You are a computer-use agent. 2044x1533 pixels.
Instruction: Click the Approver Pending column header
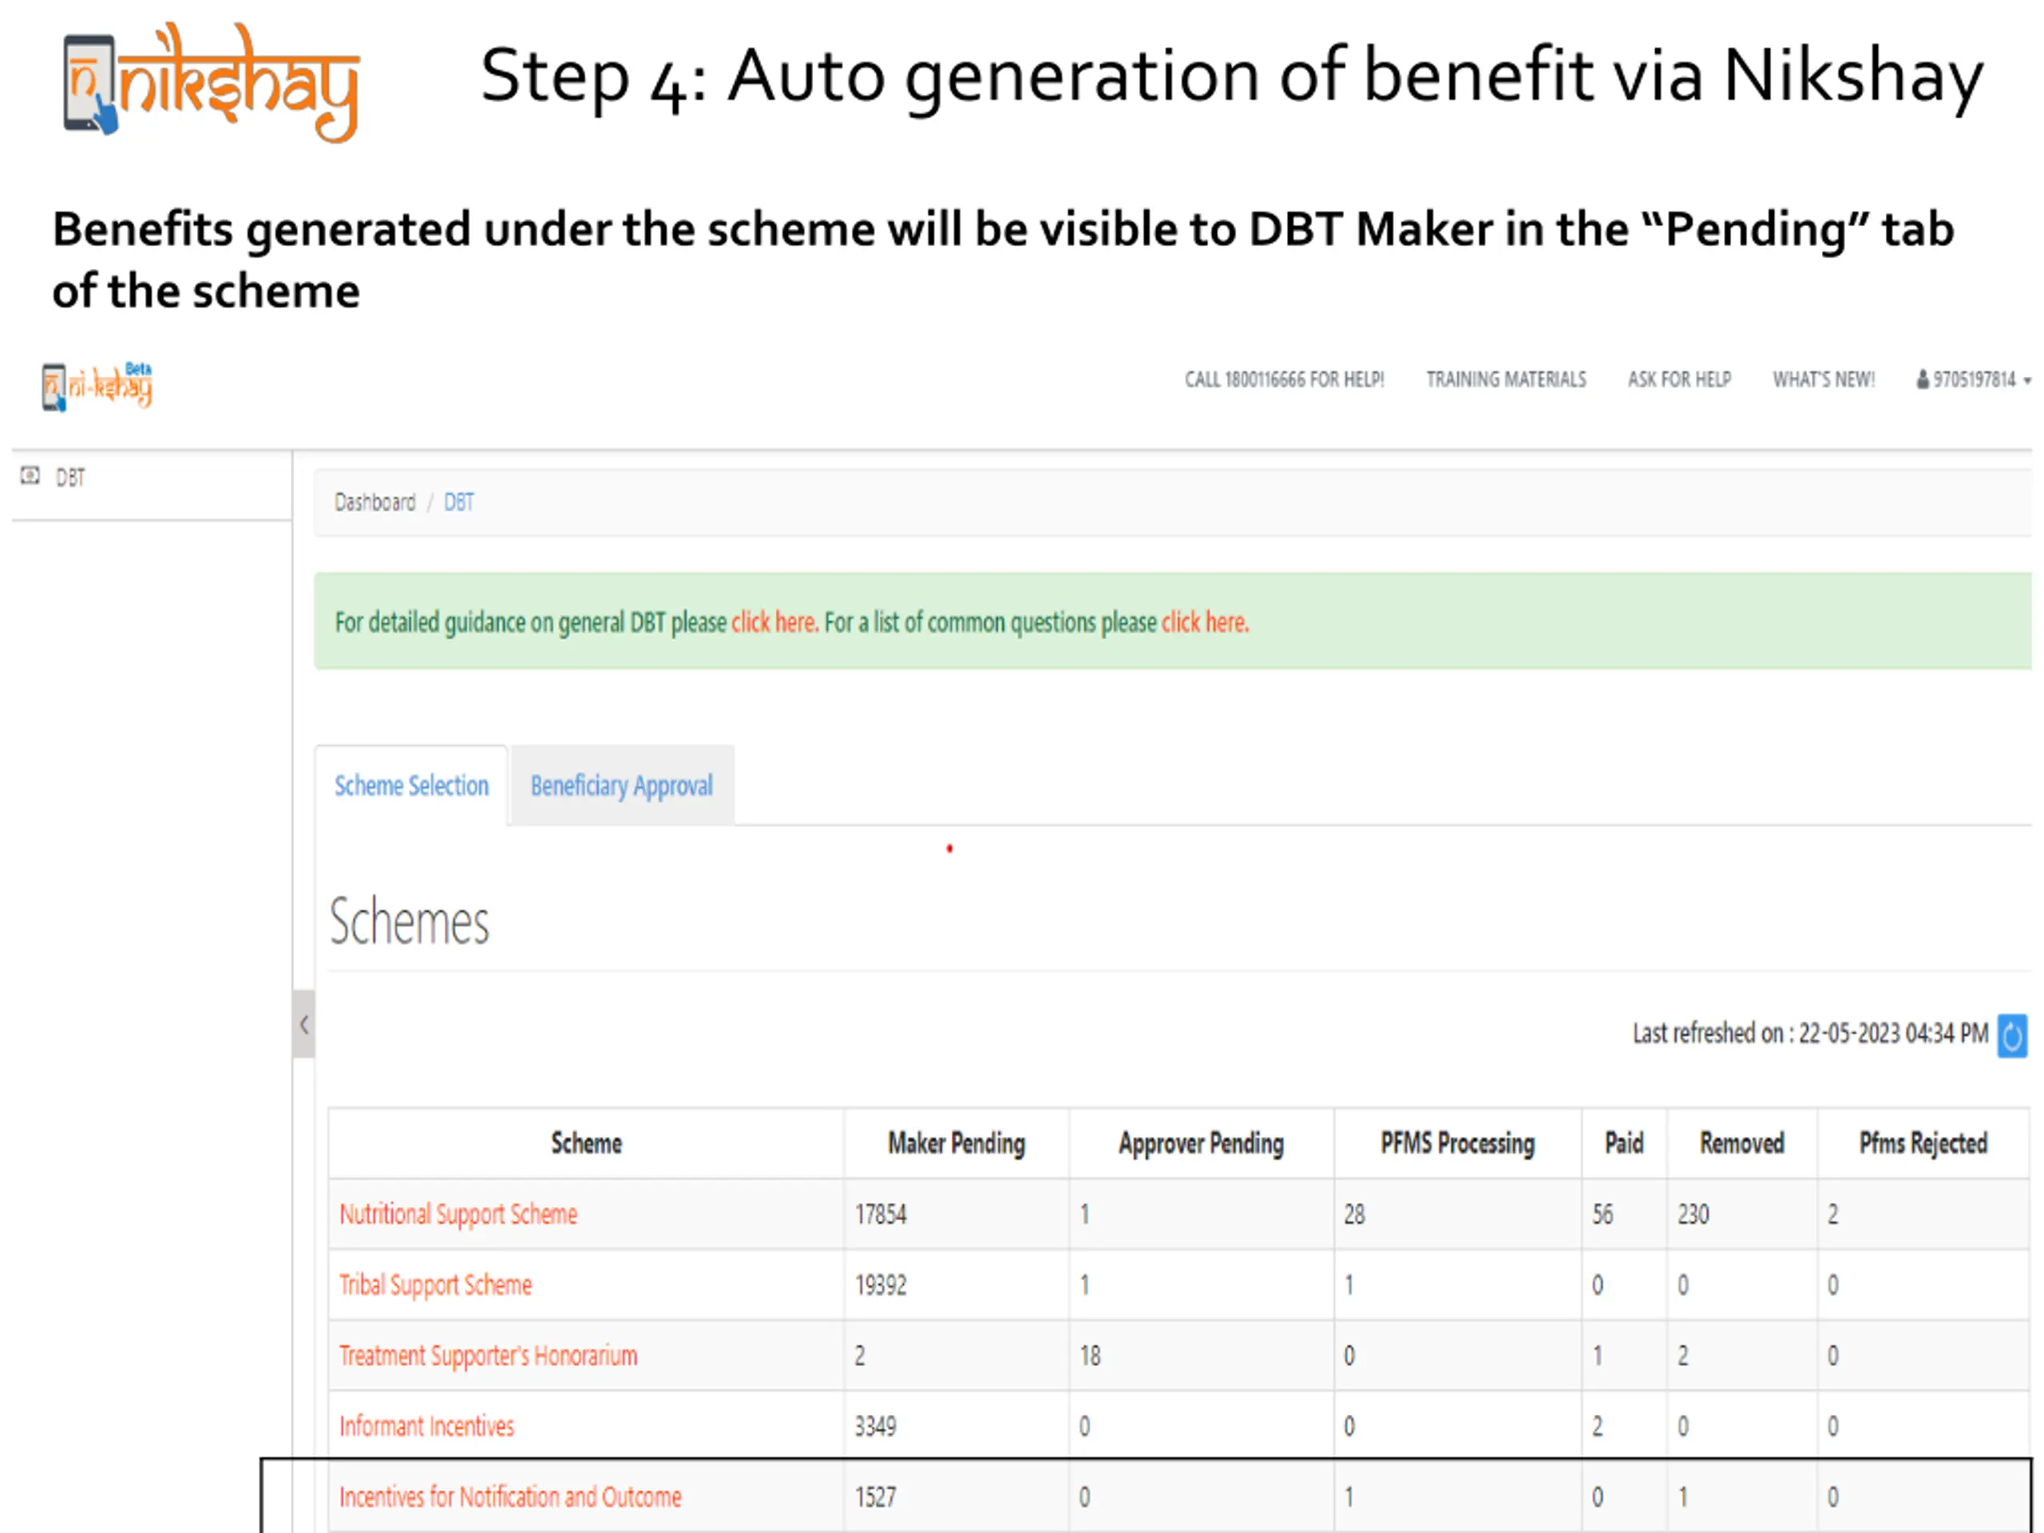pos(1202,1143)
